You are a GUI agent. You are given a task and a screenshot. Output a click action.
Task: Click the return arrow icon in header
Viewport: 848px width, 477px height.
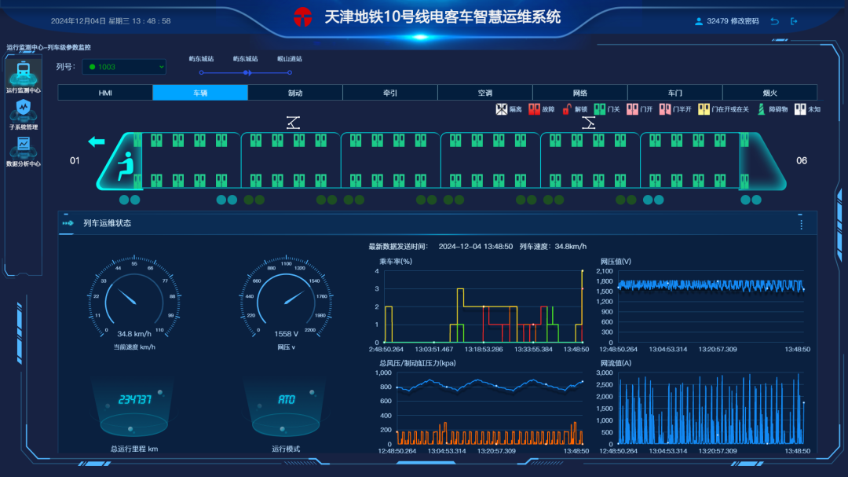coord(774,21)
